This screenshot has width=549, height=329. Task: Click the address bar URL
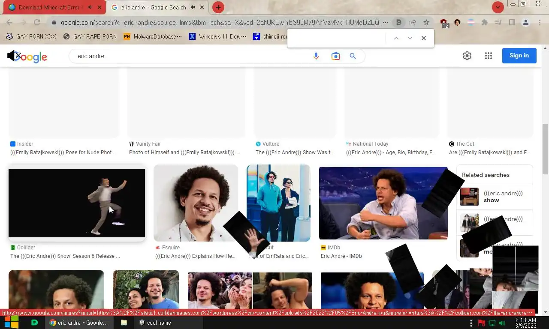click(224, 22)
